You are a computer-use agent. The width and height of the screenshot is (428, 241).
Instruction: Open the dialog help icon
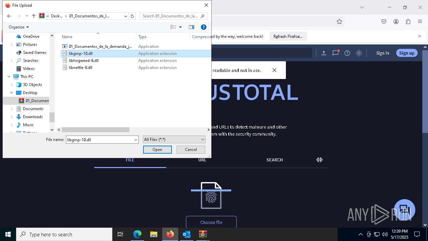(203, 27)
